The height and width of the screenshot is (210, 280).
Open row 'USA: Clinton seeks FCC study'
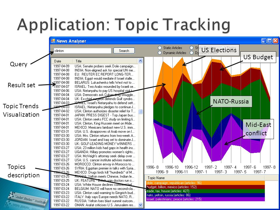click(94, 119)
